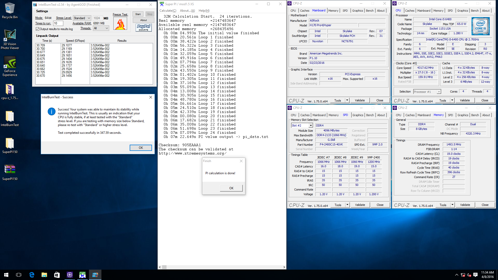498x280 pixels.
Task: Click Validate in the SPD CPU-Z window
Action: (x=360, y=205)
